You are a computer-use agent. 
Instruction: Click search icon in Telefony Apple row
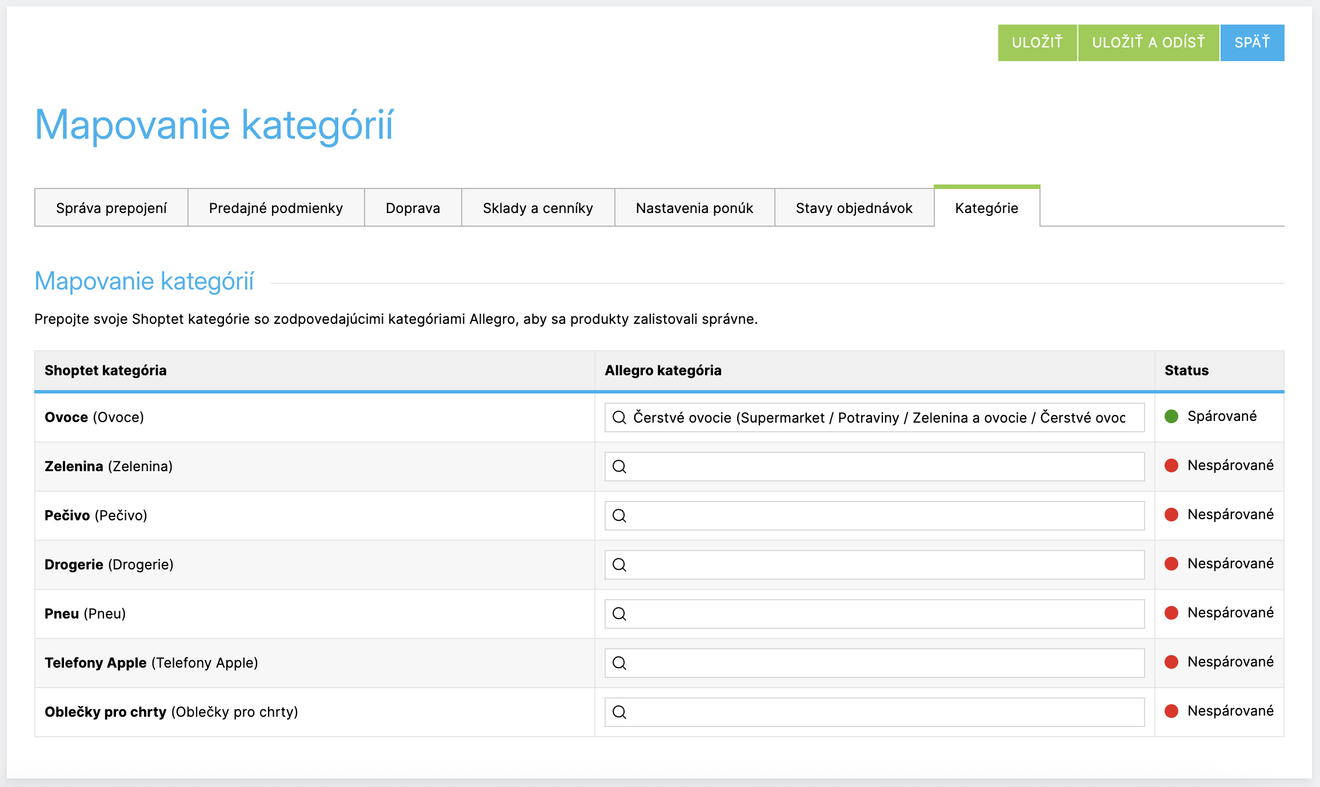pyautogui.click(x=619, y=663)
